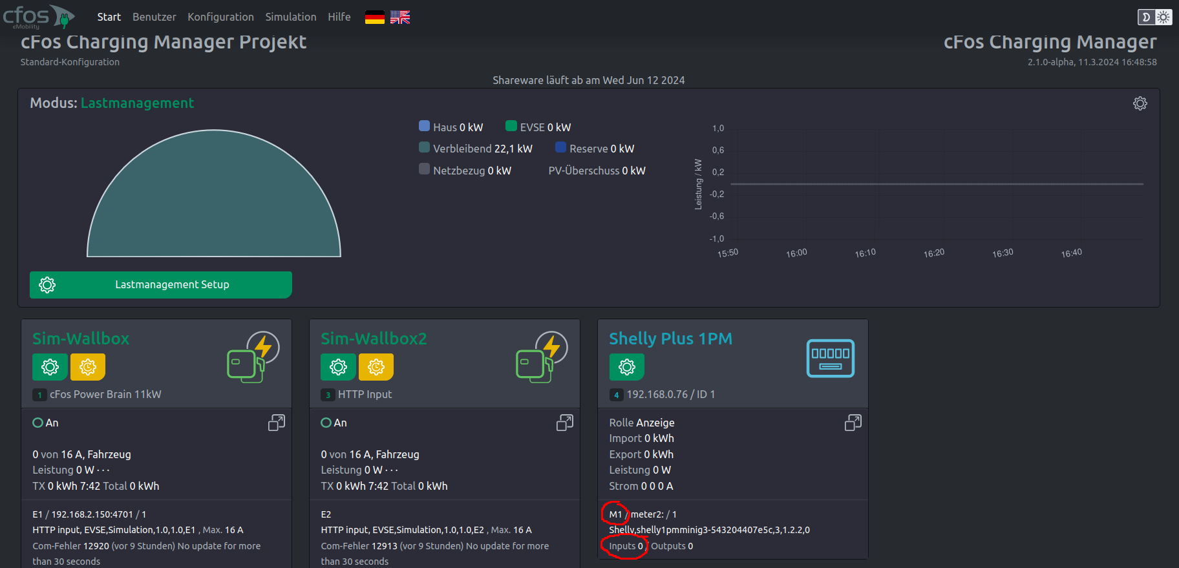This screenshot has width=1179, height=568.
Task: Click the PV-Überschuss 0 kW label
Action: pos(597,171)
